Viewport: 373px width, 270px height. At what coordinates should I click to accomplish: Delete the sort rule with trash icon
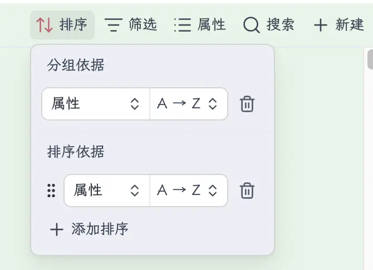247,191
